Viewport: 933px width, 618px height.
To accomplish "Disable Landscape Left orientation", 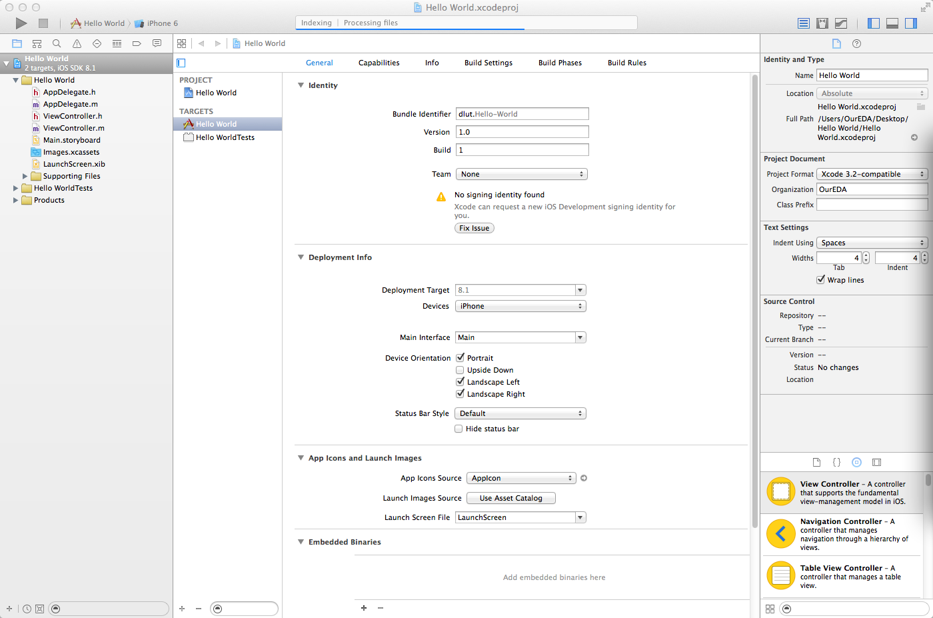I will pyautogui.click(x=460, y=382).
